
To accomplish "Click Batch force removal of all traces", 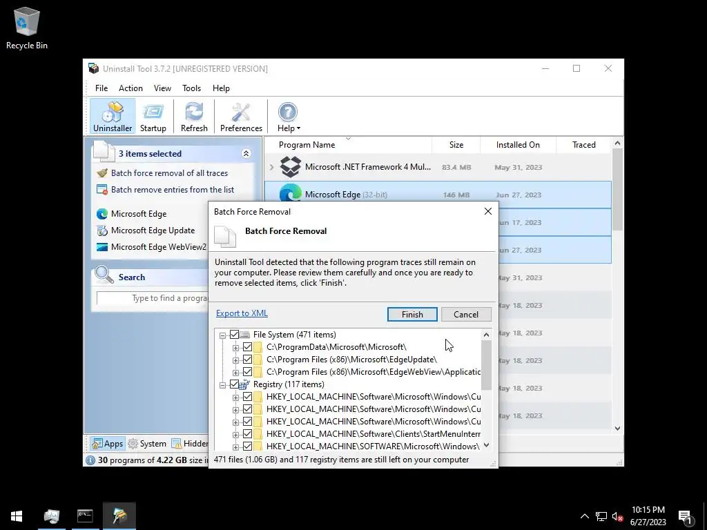I will 169,173.
